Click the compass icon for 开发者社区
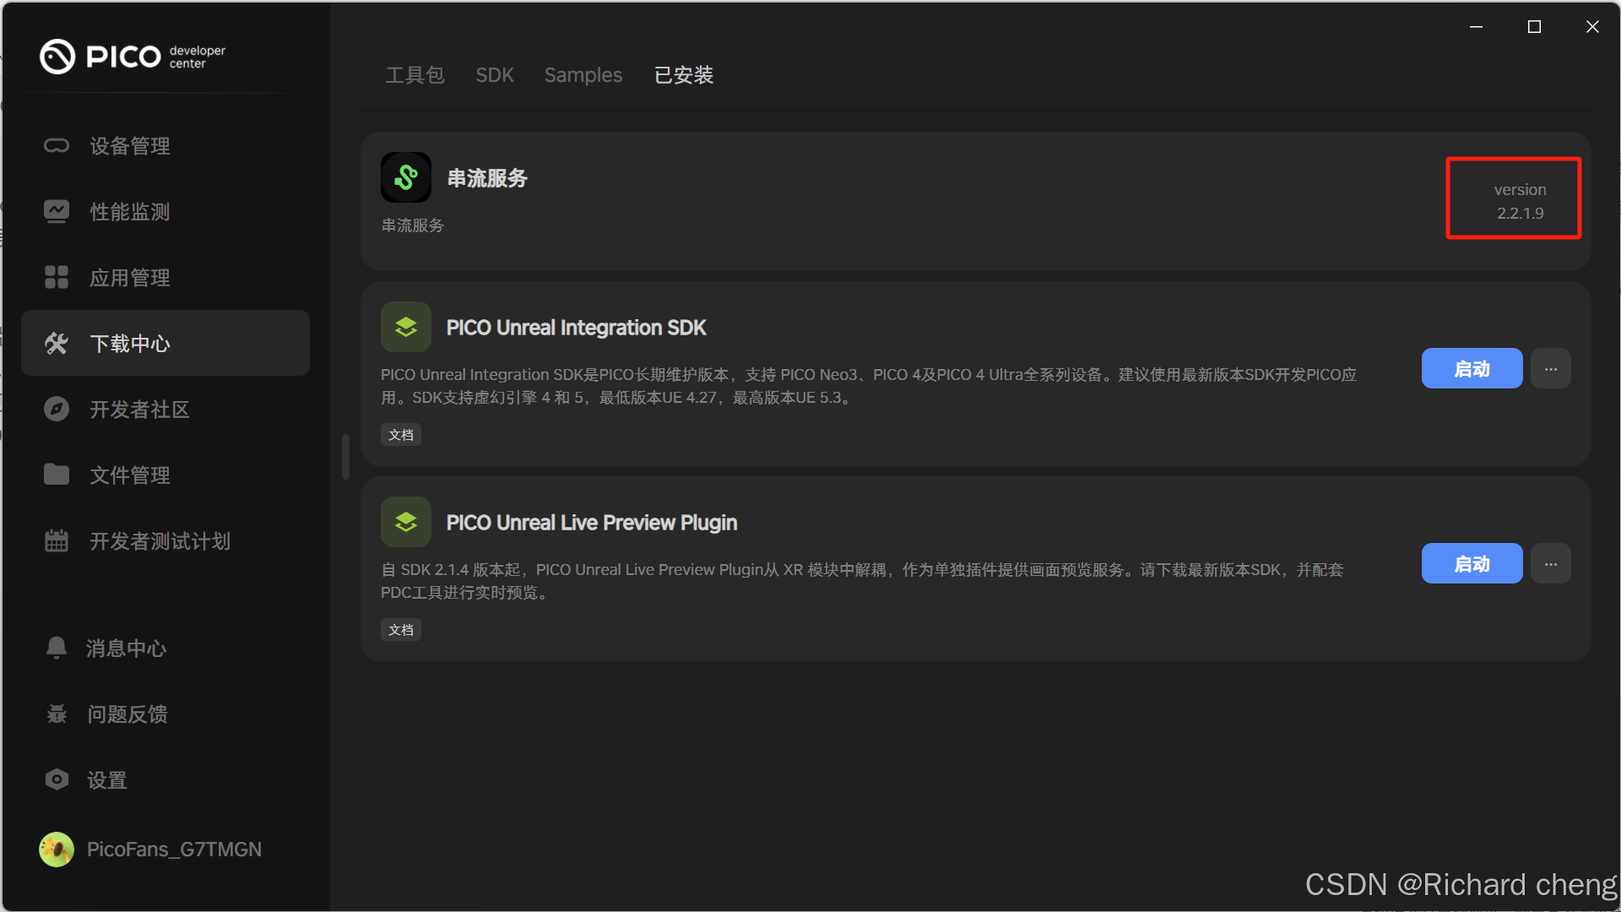The image size is (1621, 912). [57, 410]
